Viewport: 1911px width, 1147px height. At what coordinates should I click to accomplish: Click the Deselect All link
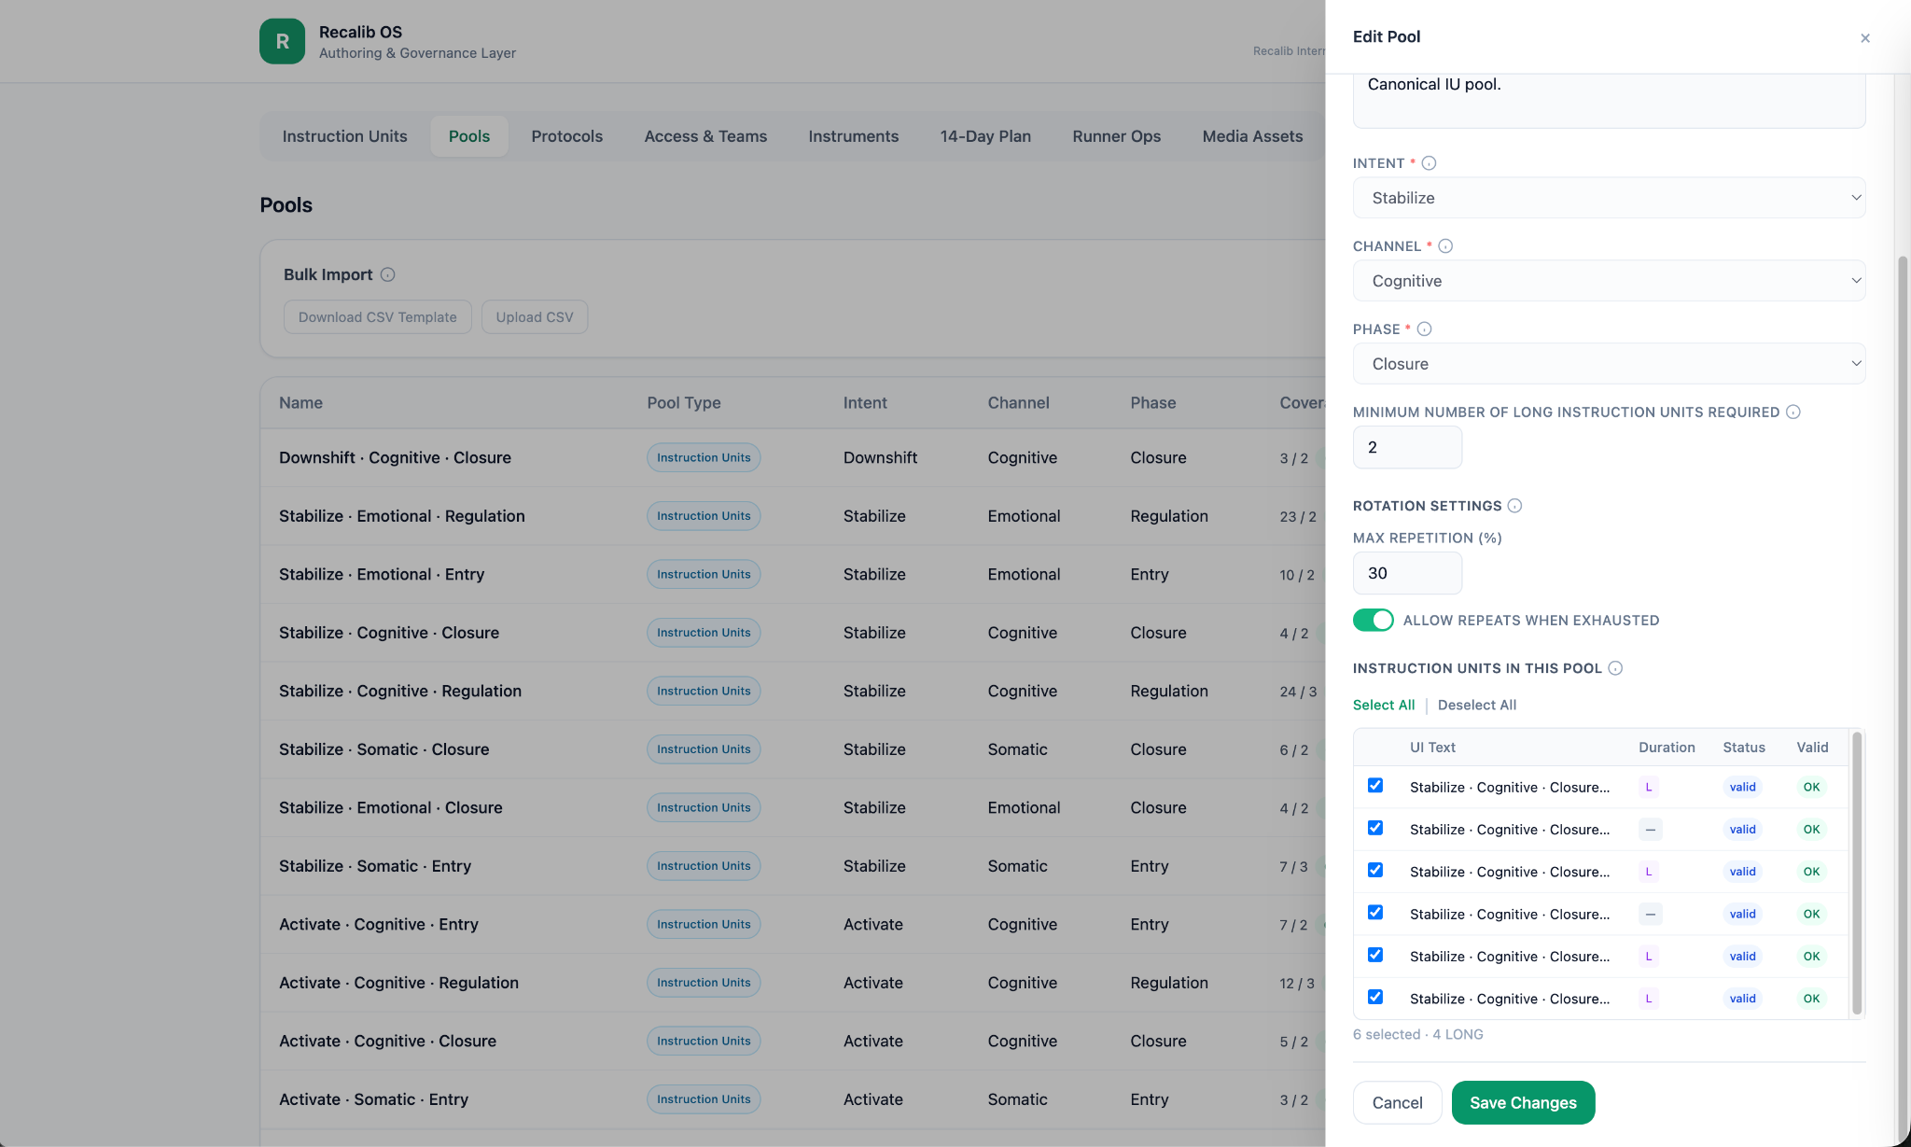pos(1477,706)
